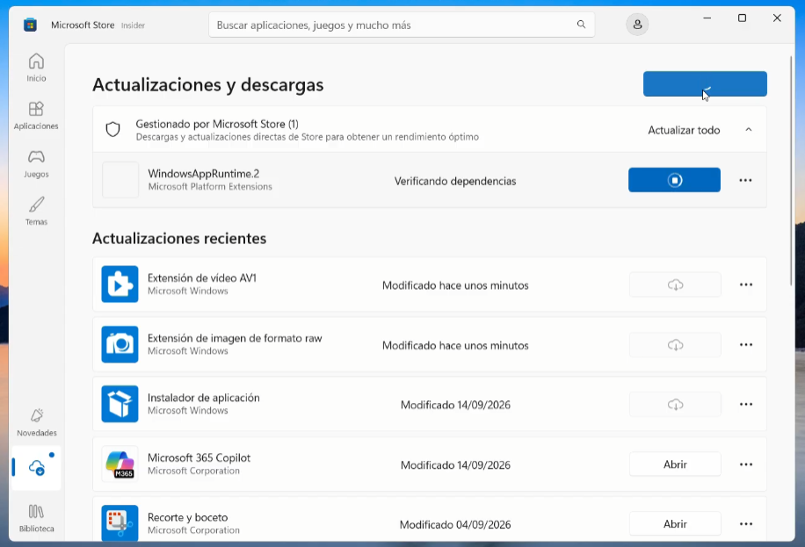Click the Recorte y boceto name

coord(187,517)
